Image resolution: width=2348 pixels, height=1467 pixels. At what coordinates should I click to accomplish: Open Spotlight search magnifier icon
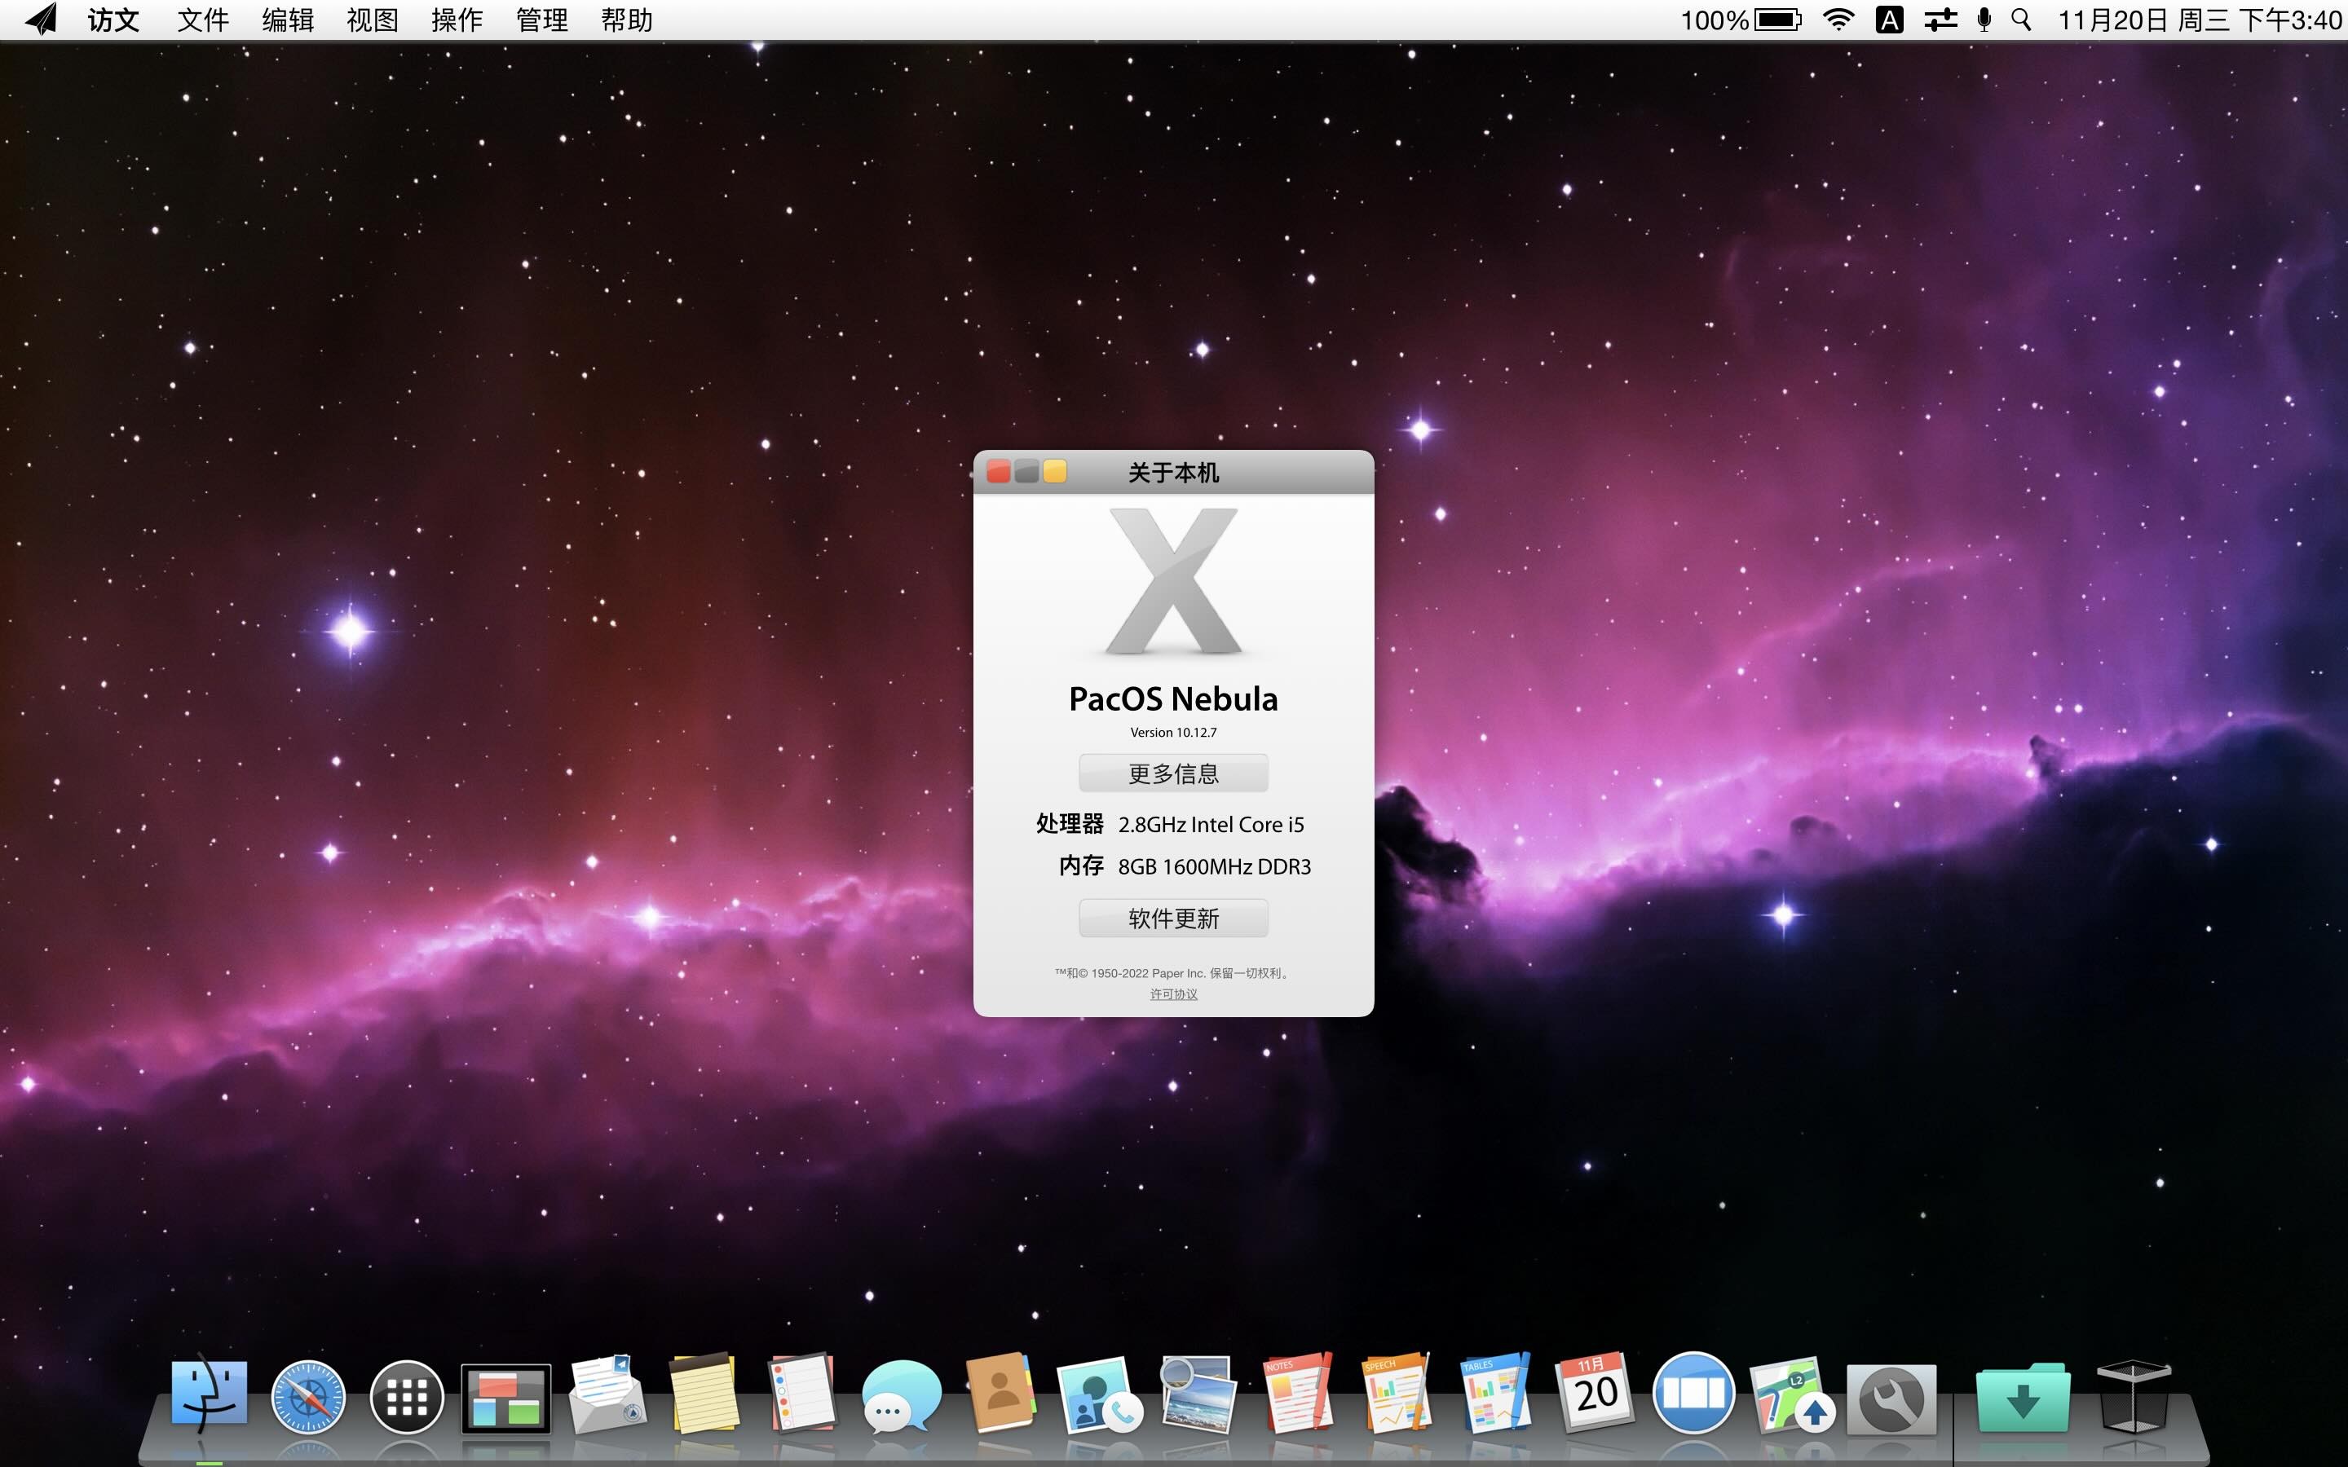point(2021,20)
